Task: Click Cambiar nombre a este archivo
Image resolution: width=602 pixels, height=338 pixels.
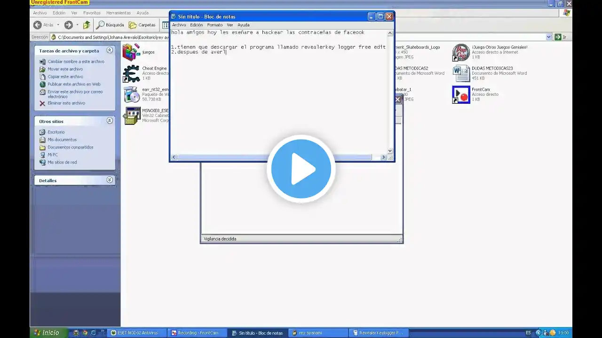Action: (x=72, y=61)
